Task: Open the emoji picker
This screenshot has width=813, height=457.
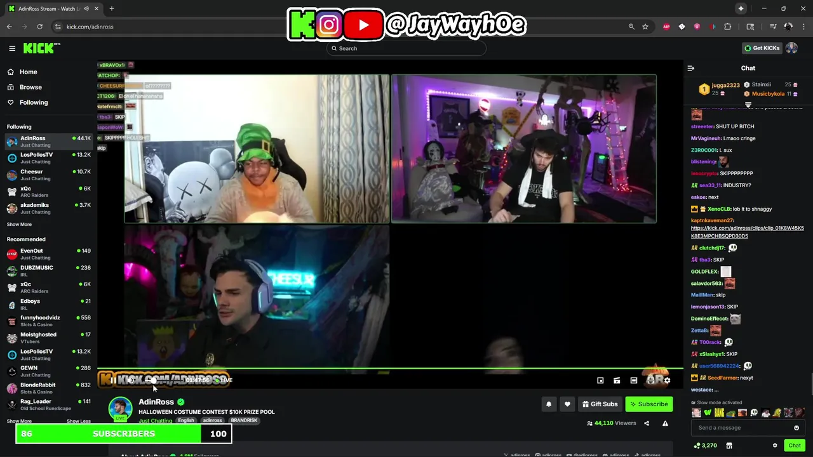Action: click(796, 428)
